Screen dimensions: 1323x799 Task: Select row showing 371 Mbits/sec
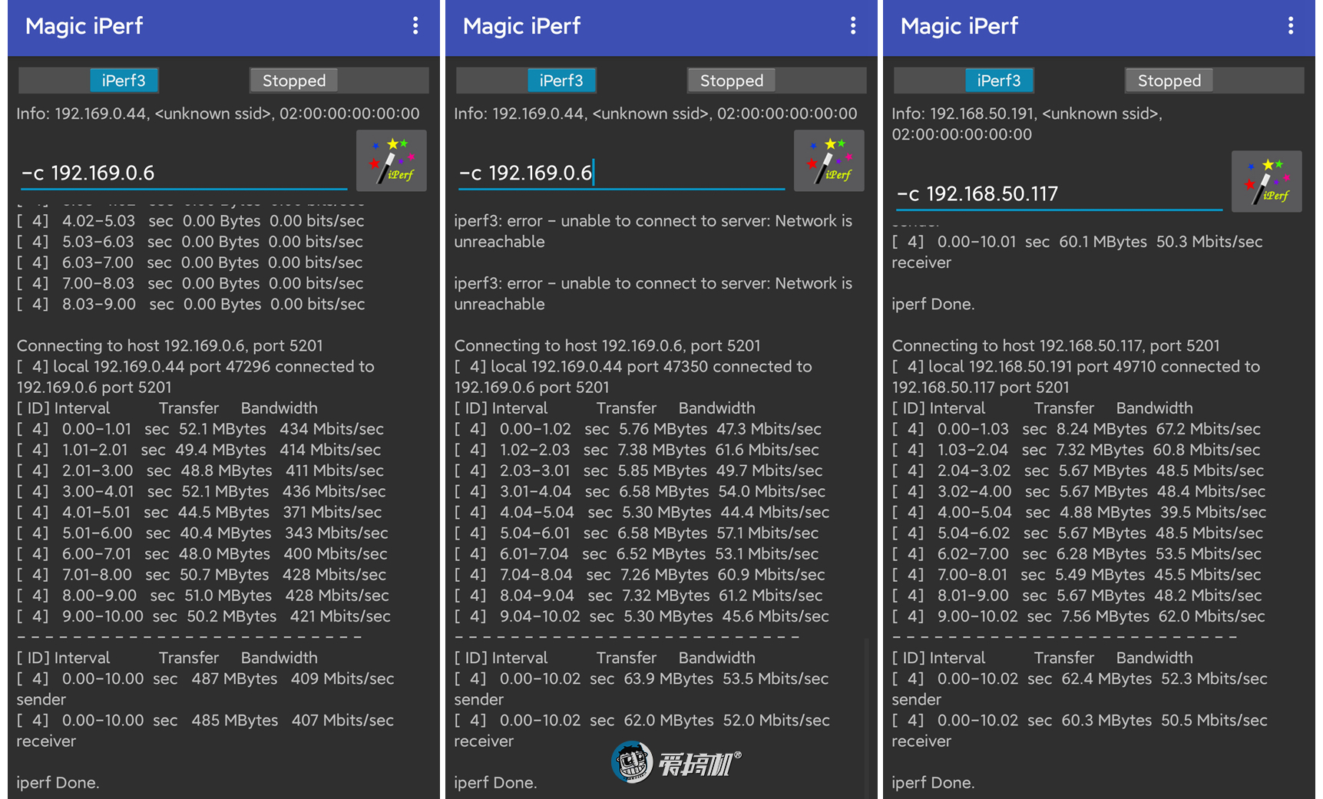click(200, 512)
